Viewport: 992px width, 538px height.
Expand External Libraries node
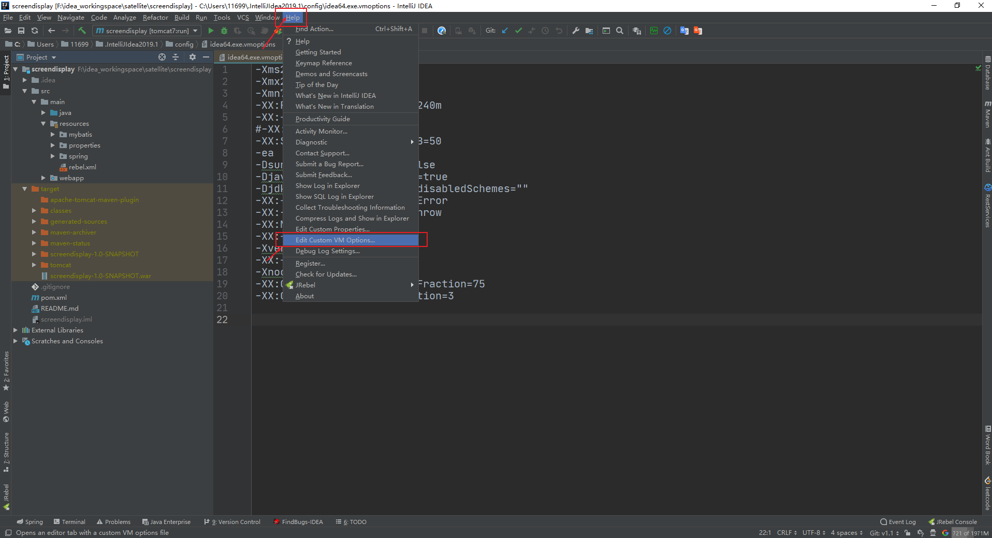pyautogui.click(x=15, y=330)
